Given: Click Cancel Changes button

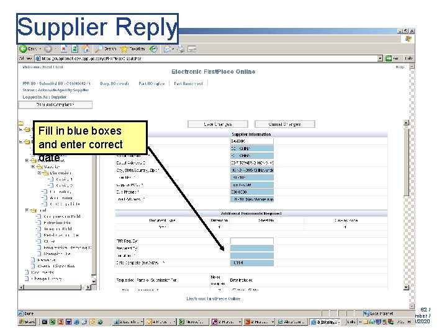Looking at the screenshot, I should coord(284,124).
